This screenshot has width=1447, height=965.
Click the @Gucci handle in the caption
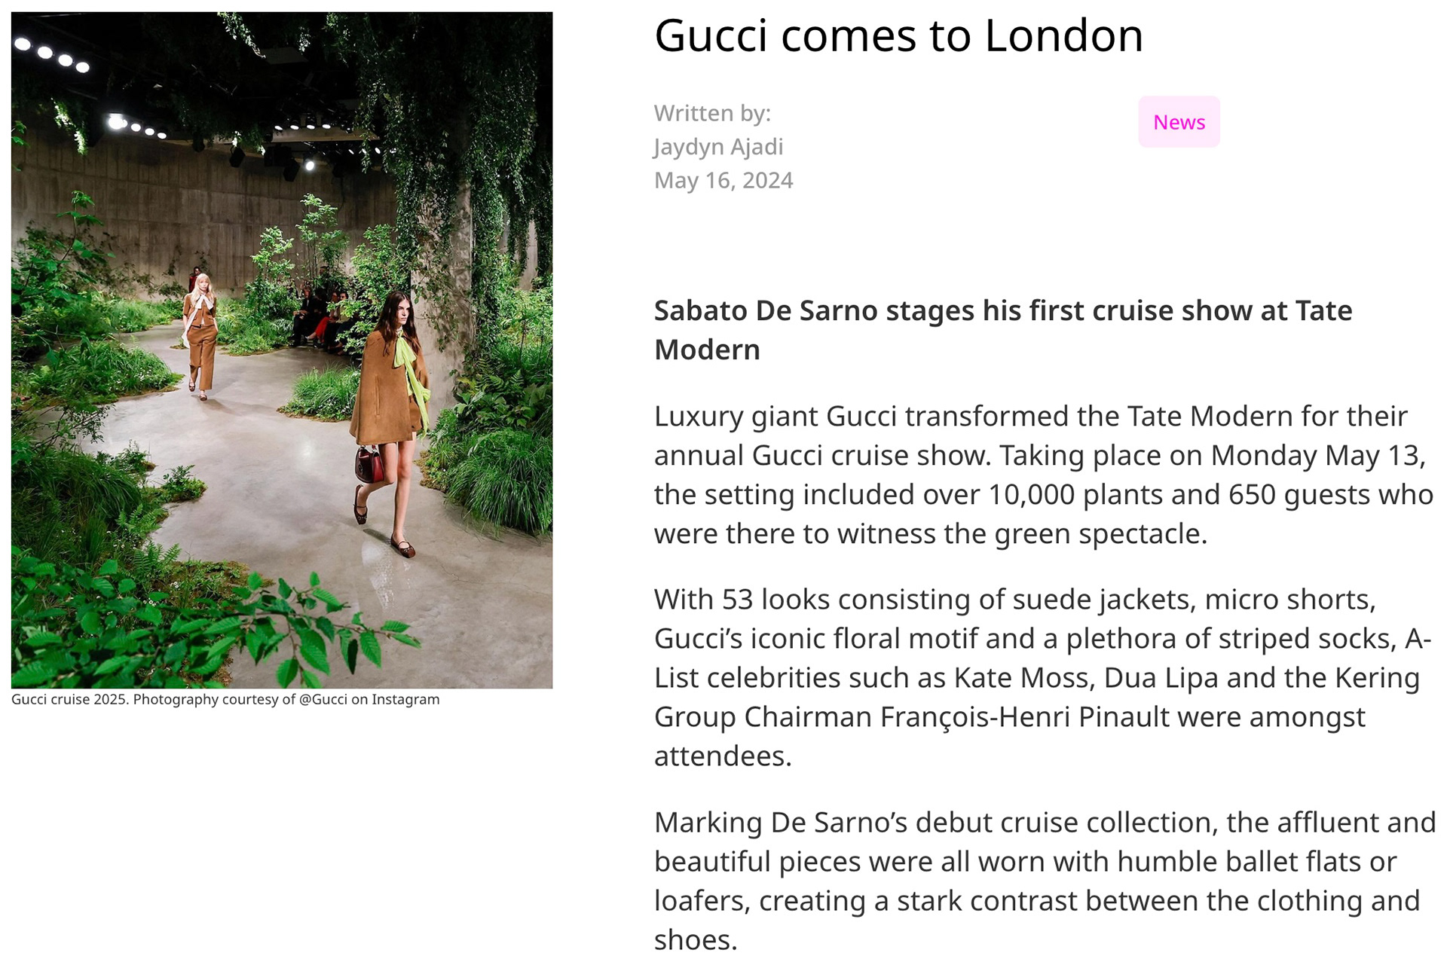[323, 700]
